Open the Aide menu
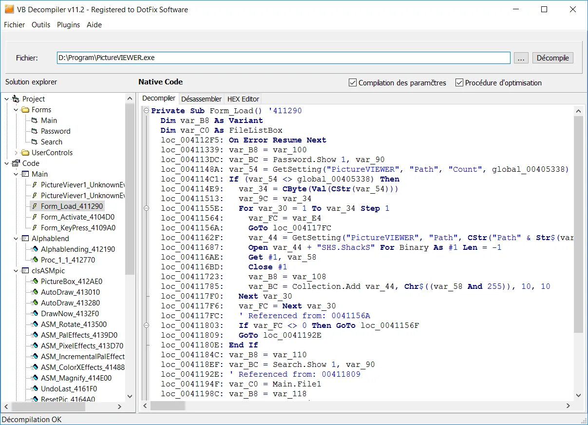588x425 pixels. pyautogui.click(x=94, y=24)
